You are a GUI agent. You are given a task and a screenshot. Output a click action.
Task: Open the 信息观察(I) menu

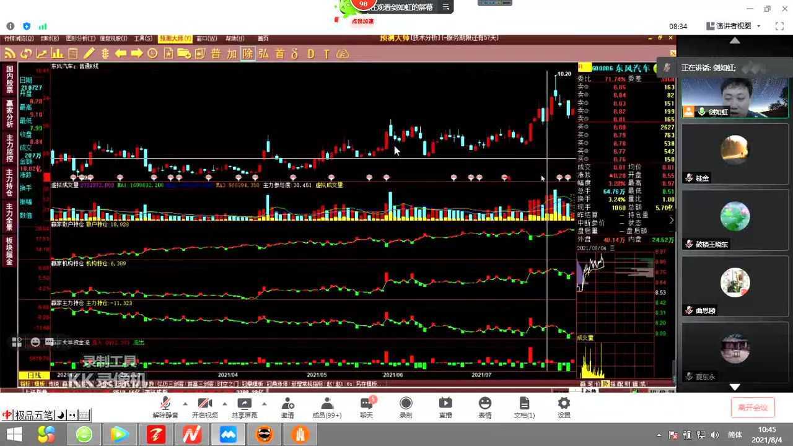(113, 38)
